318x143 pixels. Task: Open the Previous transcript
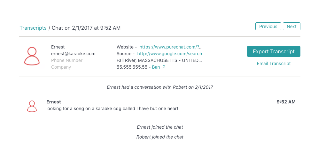coord(268,26)
